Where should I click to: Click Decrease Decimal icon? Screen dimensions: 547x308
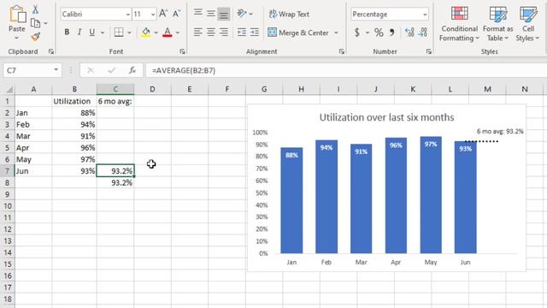pos(423,33)
